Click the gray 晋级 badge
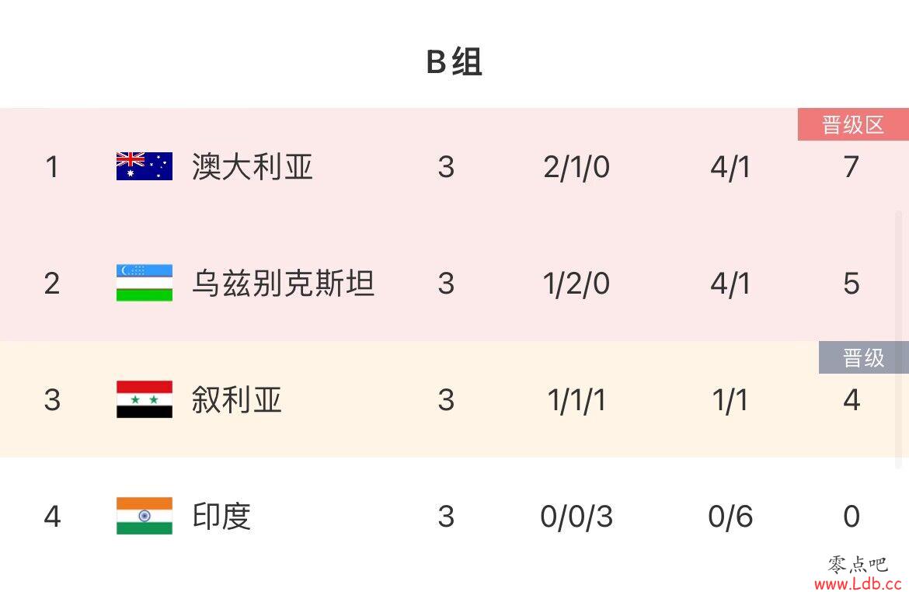 [x=863, y=357]
